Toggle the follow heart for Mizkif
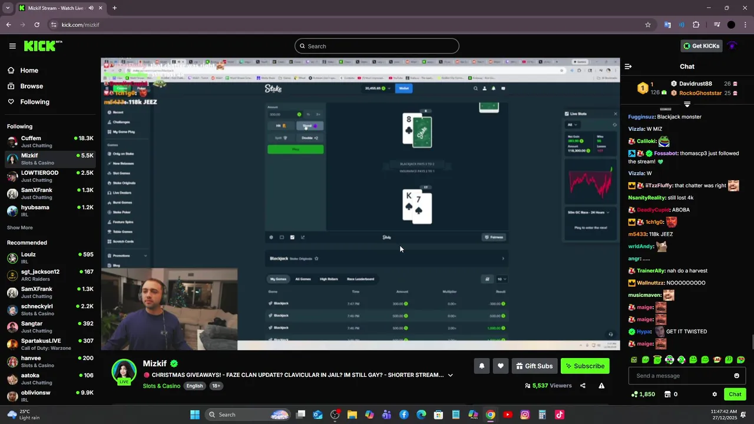This screenshot has width=754, height=424. 501,366
